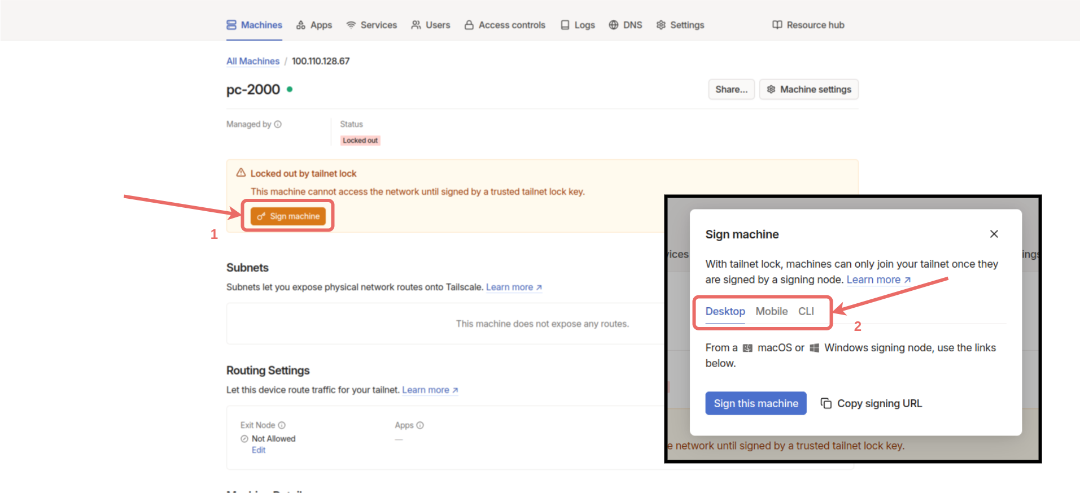Open the Resource hub link
The image size is (1080, 493).
(808, 25)
